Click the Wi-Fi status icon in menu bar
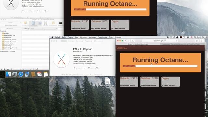The image size is (208, 117). 184,37
